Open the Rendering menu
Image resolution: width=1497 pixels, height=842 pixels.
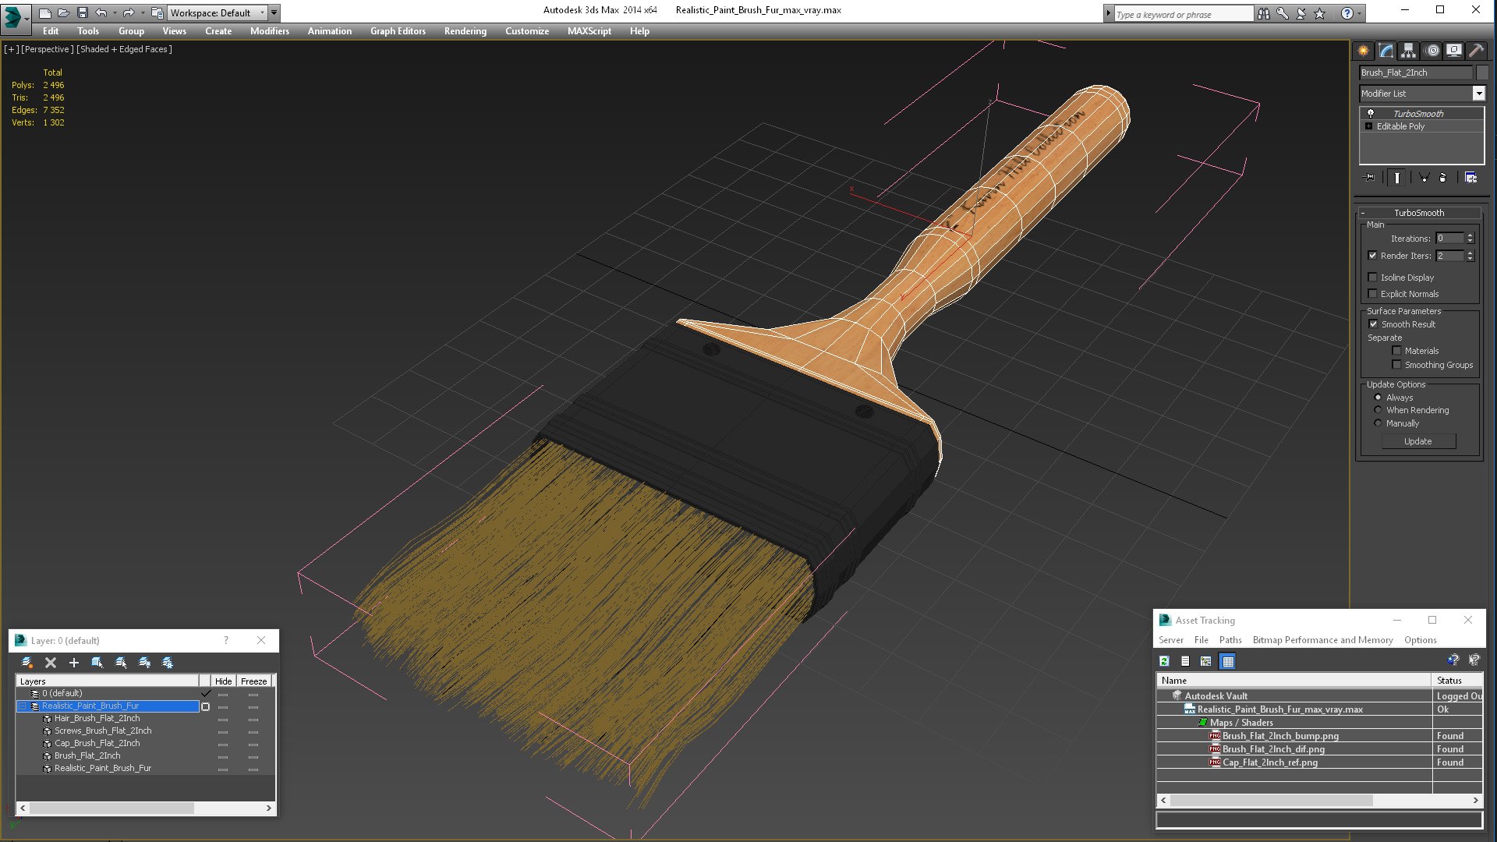point(465,31)
